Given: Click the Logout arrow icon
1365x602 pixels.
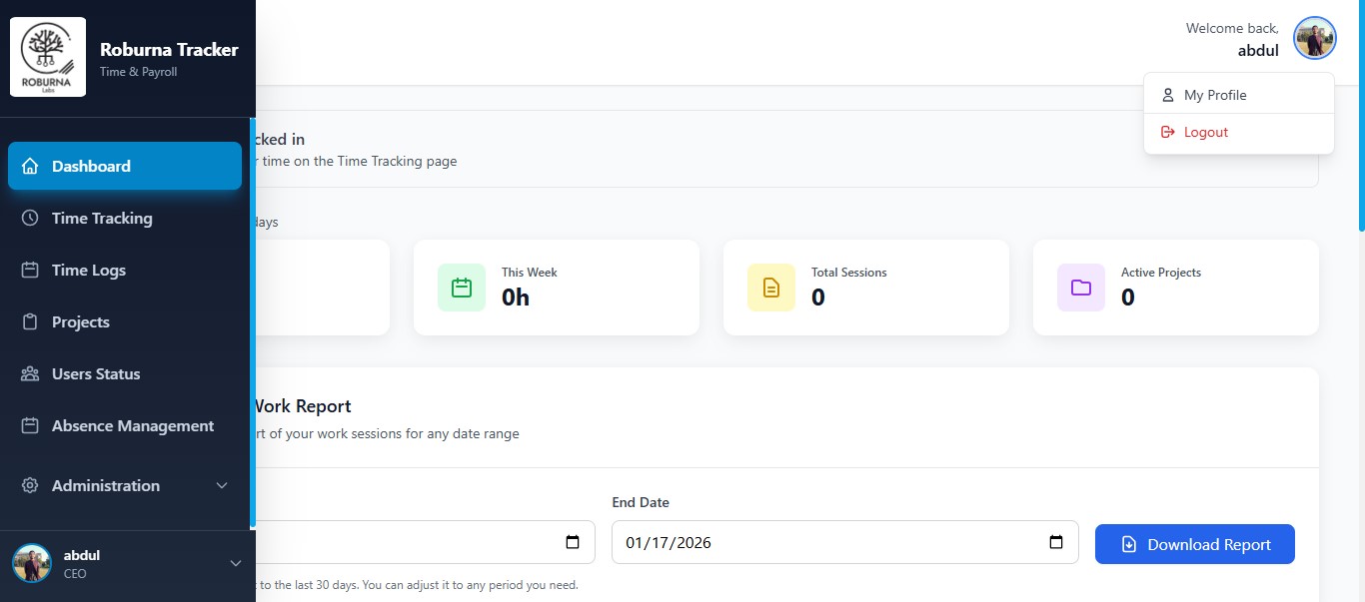Looking at the screenshot, I should [1167, 131].
